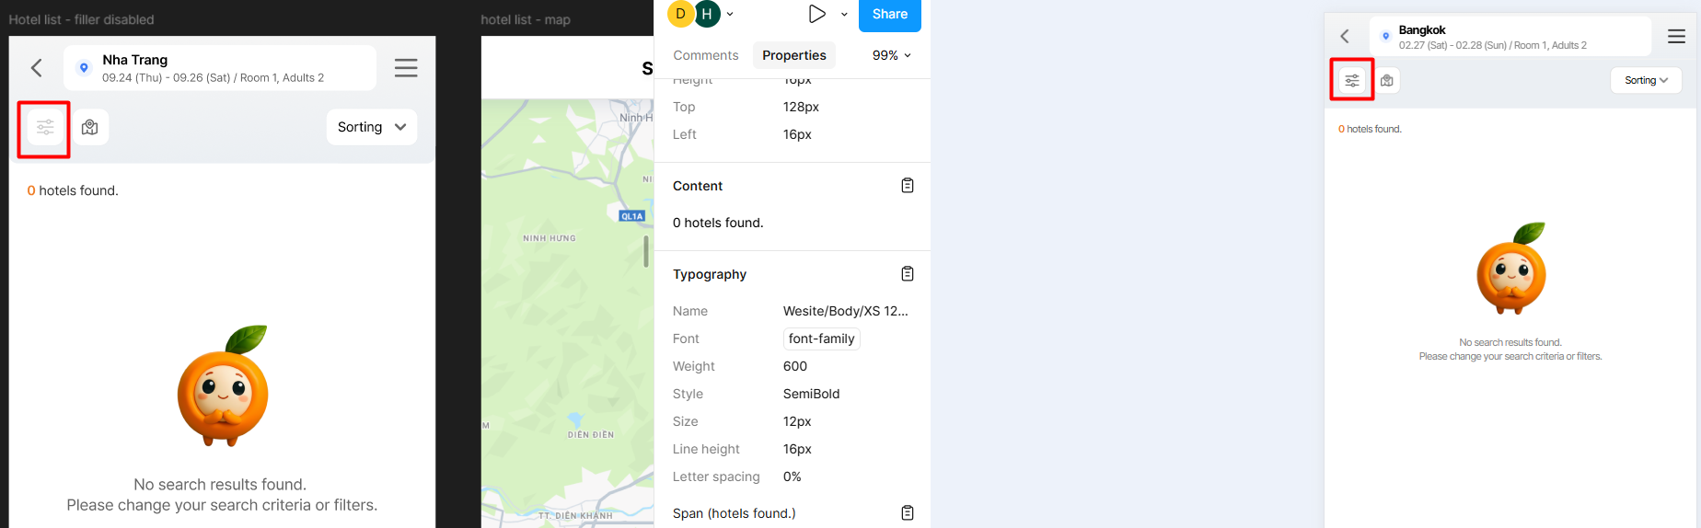This screenshot has width=1701, height=528.
Task: Click back arrow in Bangkok hotel list
Action: [1345, 37]
